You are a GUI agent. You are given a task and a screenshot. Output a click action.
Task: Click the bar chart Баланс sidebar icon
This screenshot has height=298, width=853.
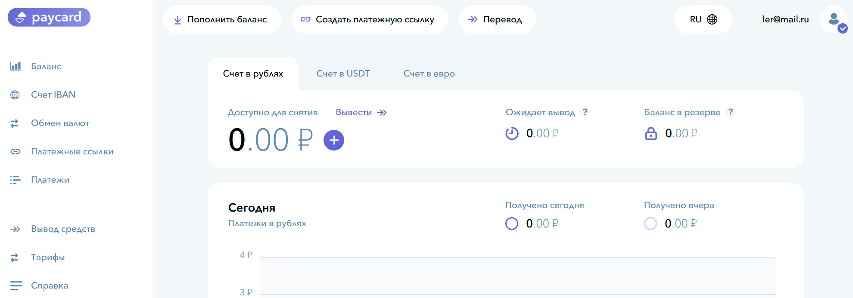click(x=16, y=66)
